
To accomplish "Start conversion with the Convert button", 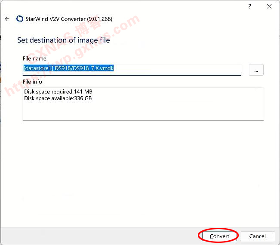I will pyautogui.click(x=219, y=236).
